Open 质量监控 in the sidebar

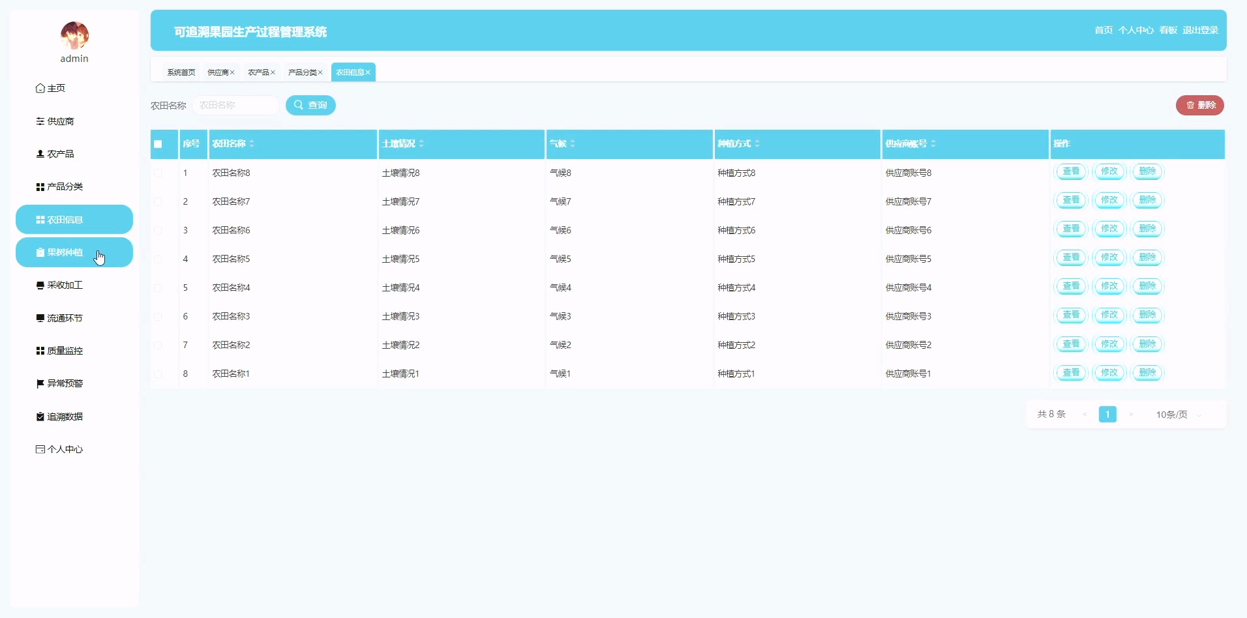(74, 351)
